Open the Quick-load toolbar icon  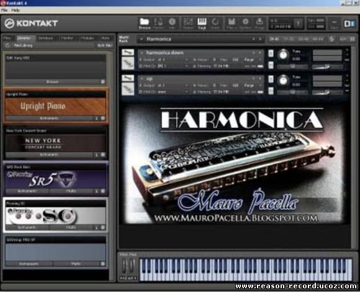(215, 24)
